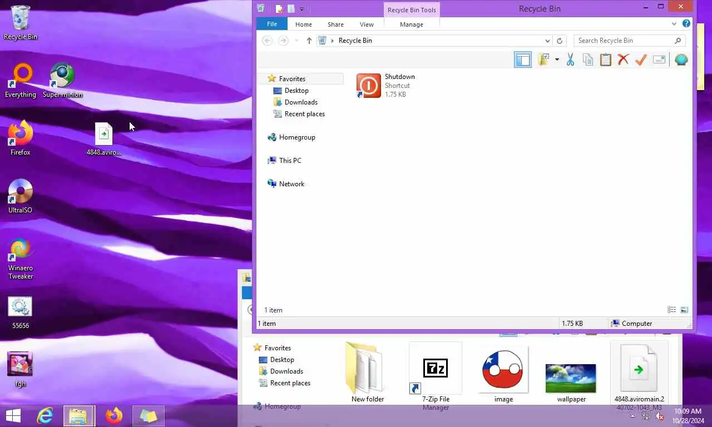Select New folder in the background window
712x427 pixels.
point(368,373)
